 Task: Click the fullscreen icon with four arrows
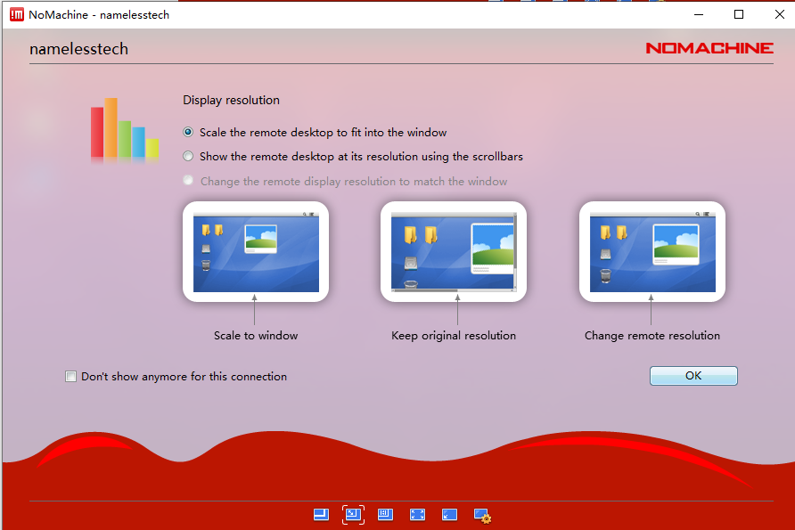pos(417,515)
